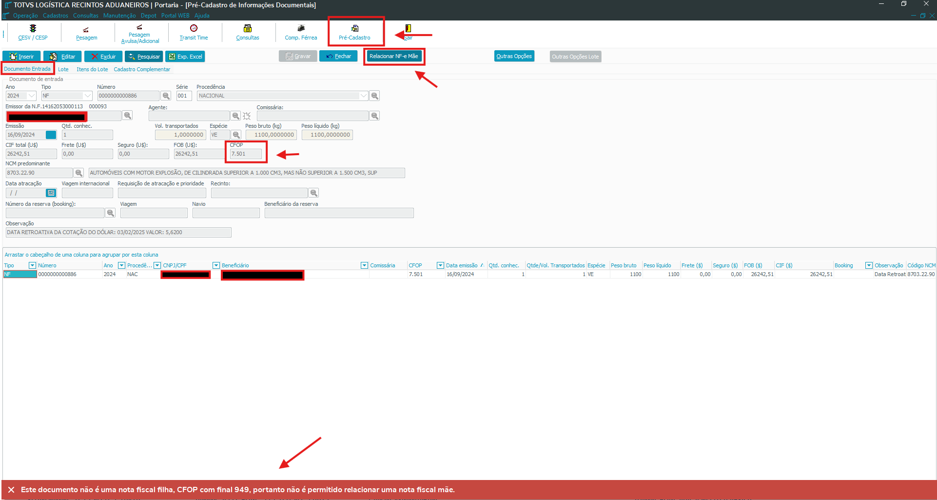The width and height of the screenshot is (937, 500).
Task: Open the Ano column filter arrow in grid
Action: coord(121,265)
